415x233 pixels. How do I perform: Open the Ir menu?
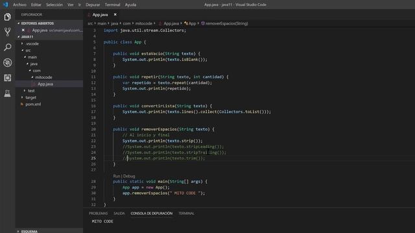[x=79, y=5]
